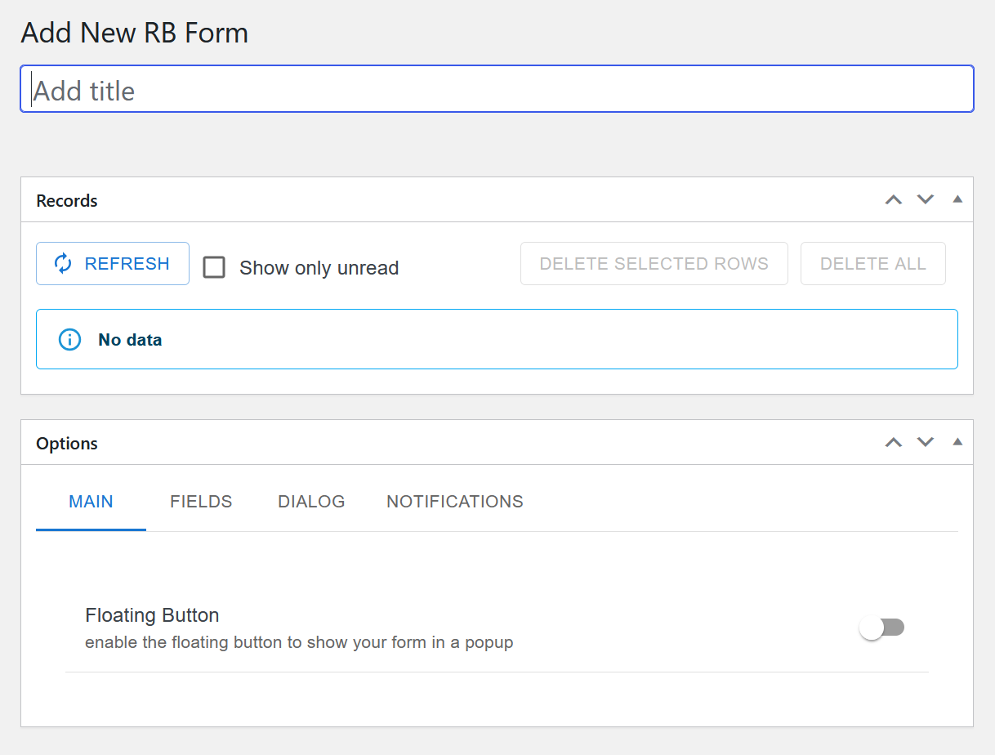995x755 pixels.
Task: Click Delete Selected Rows button
Action: [x=654, y=264]
